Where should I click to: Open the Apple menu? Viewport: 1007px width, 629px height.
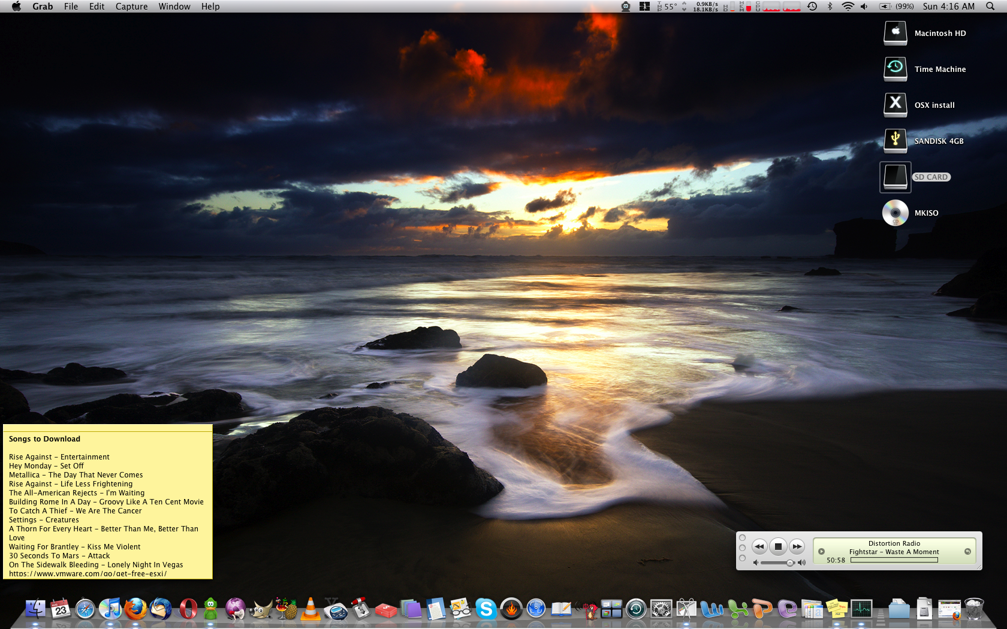16,7
